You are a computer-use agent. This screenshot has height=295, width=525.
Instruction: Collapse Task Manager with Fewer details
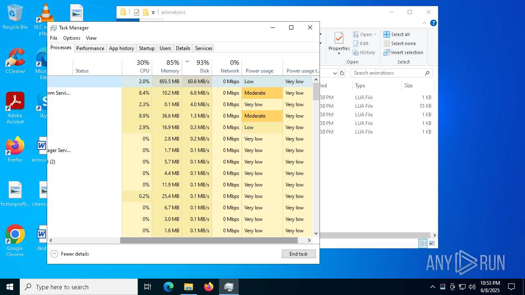click(70, 254)
